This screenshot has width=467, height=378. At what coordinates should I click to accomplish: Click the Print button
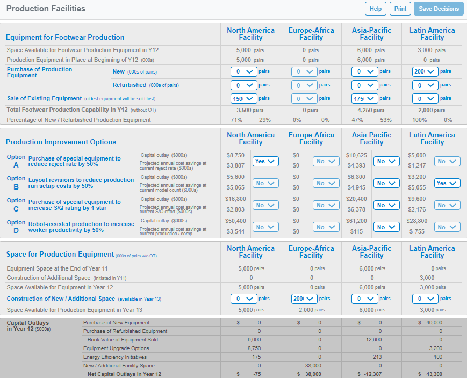pyautogui.click(x=400, y=9)
